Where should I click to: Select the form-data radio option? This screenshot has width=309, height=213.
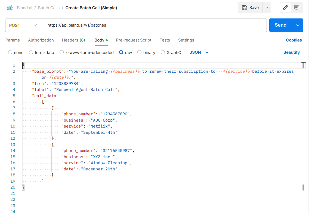pos(31,52)
